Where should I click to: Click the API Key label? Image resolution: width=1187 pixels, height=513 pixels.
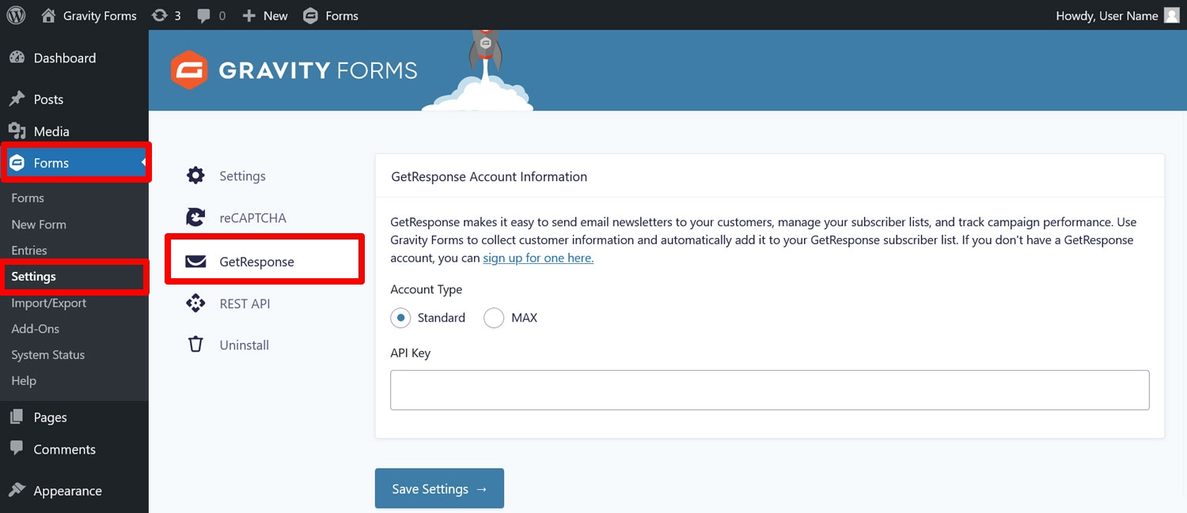411,353
